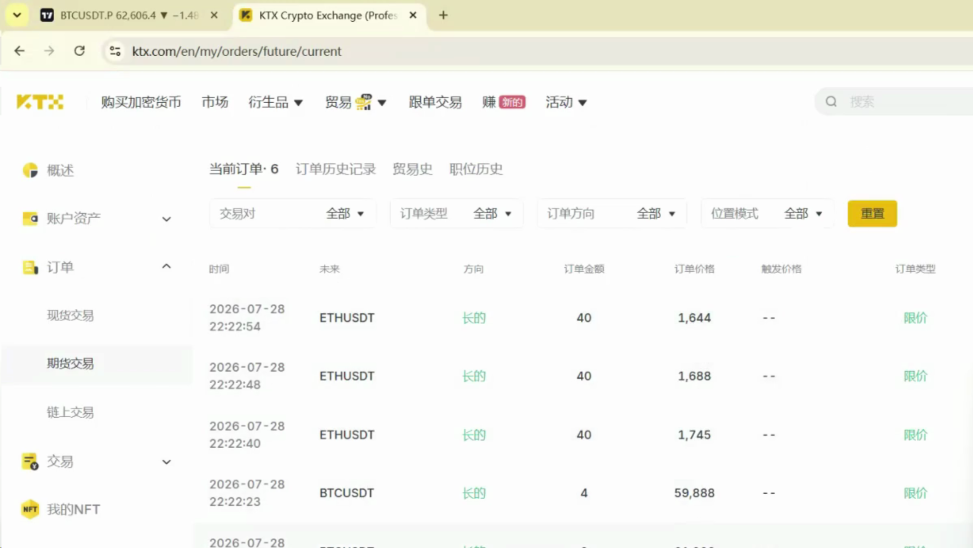
Task: Click ETHUSDT in the 1,644 order row
Action: (347, 318)
